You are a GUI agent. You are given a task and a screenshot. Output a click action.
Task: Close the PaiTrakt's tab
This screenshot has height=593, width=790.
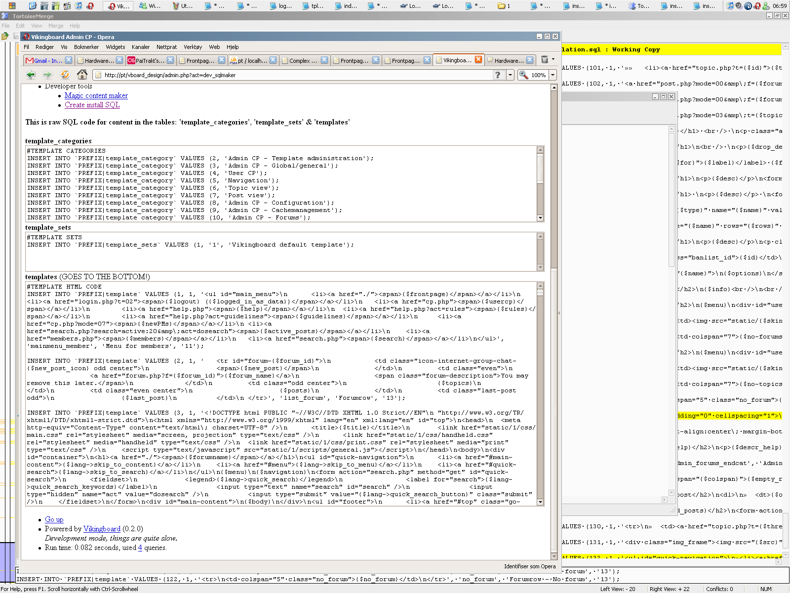[x=170, y=60]
